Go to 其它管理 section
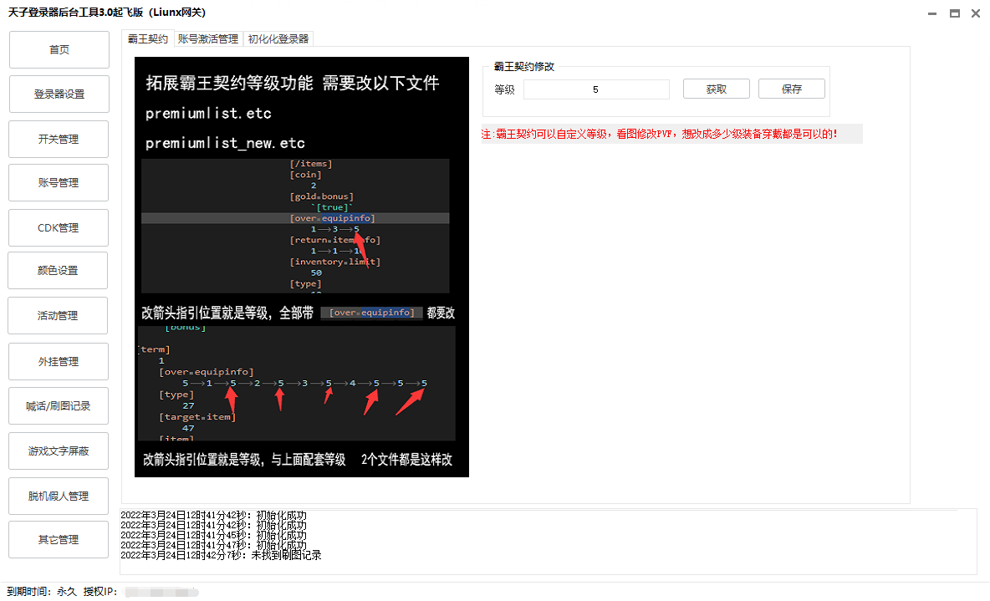This screenshot has height=601, width=990. click(59, 540)
